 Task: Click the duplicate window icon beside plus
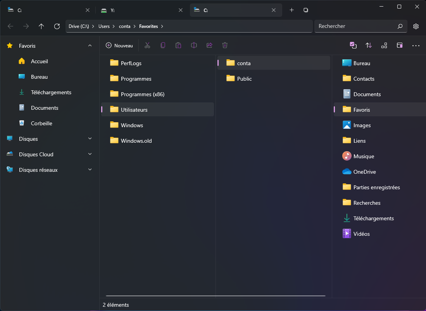coord(306,10)
